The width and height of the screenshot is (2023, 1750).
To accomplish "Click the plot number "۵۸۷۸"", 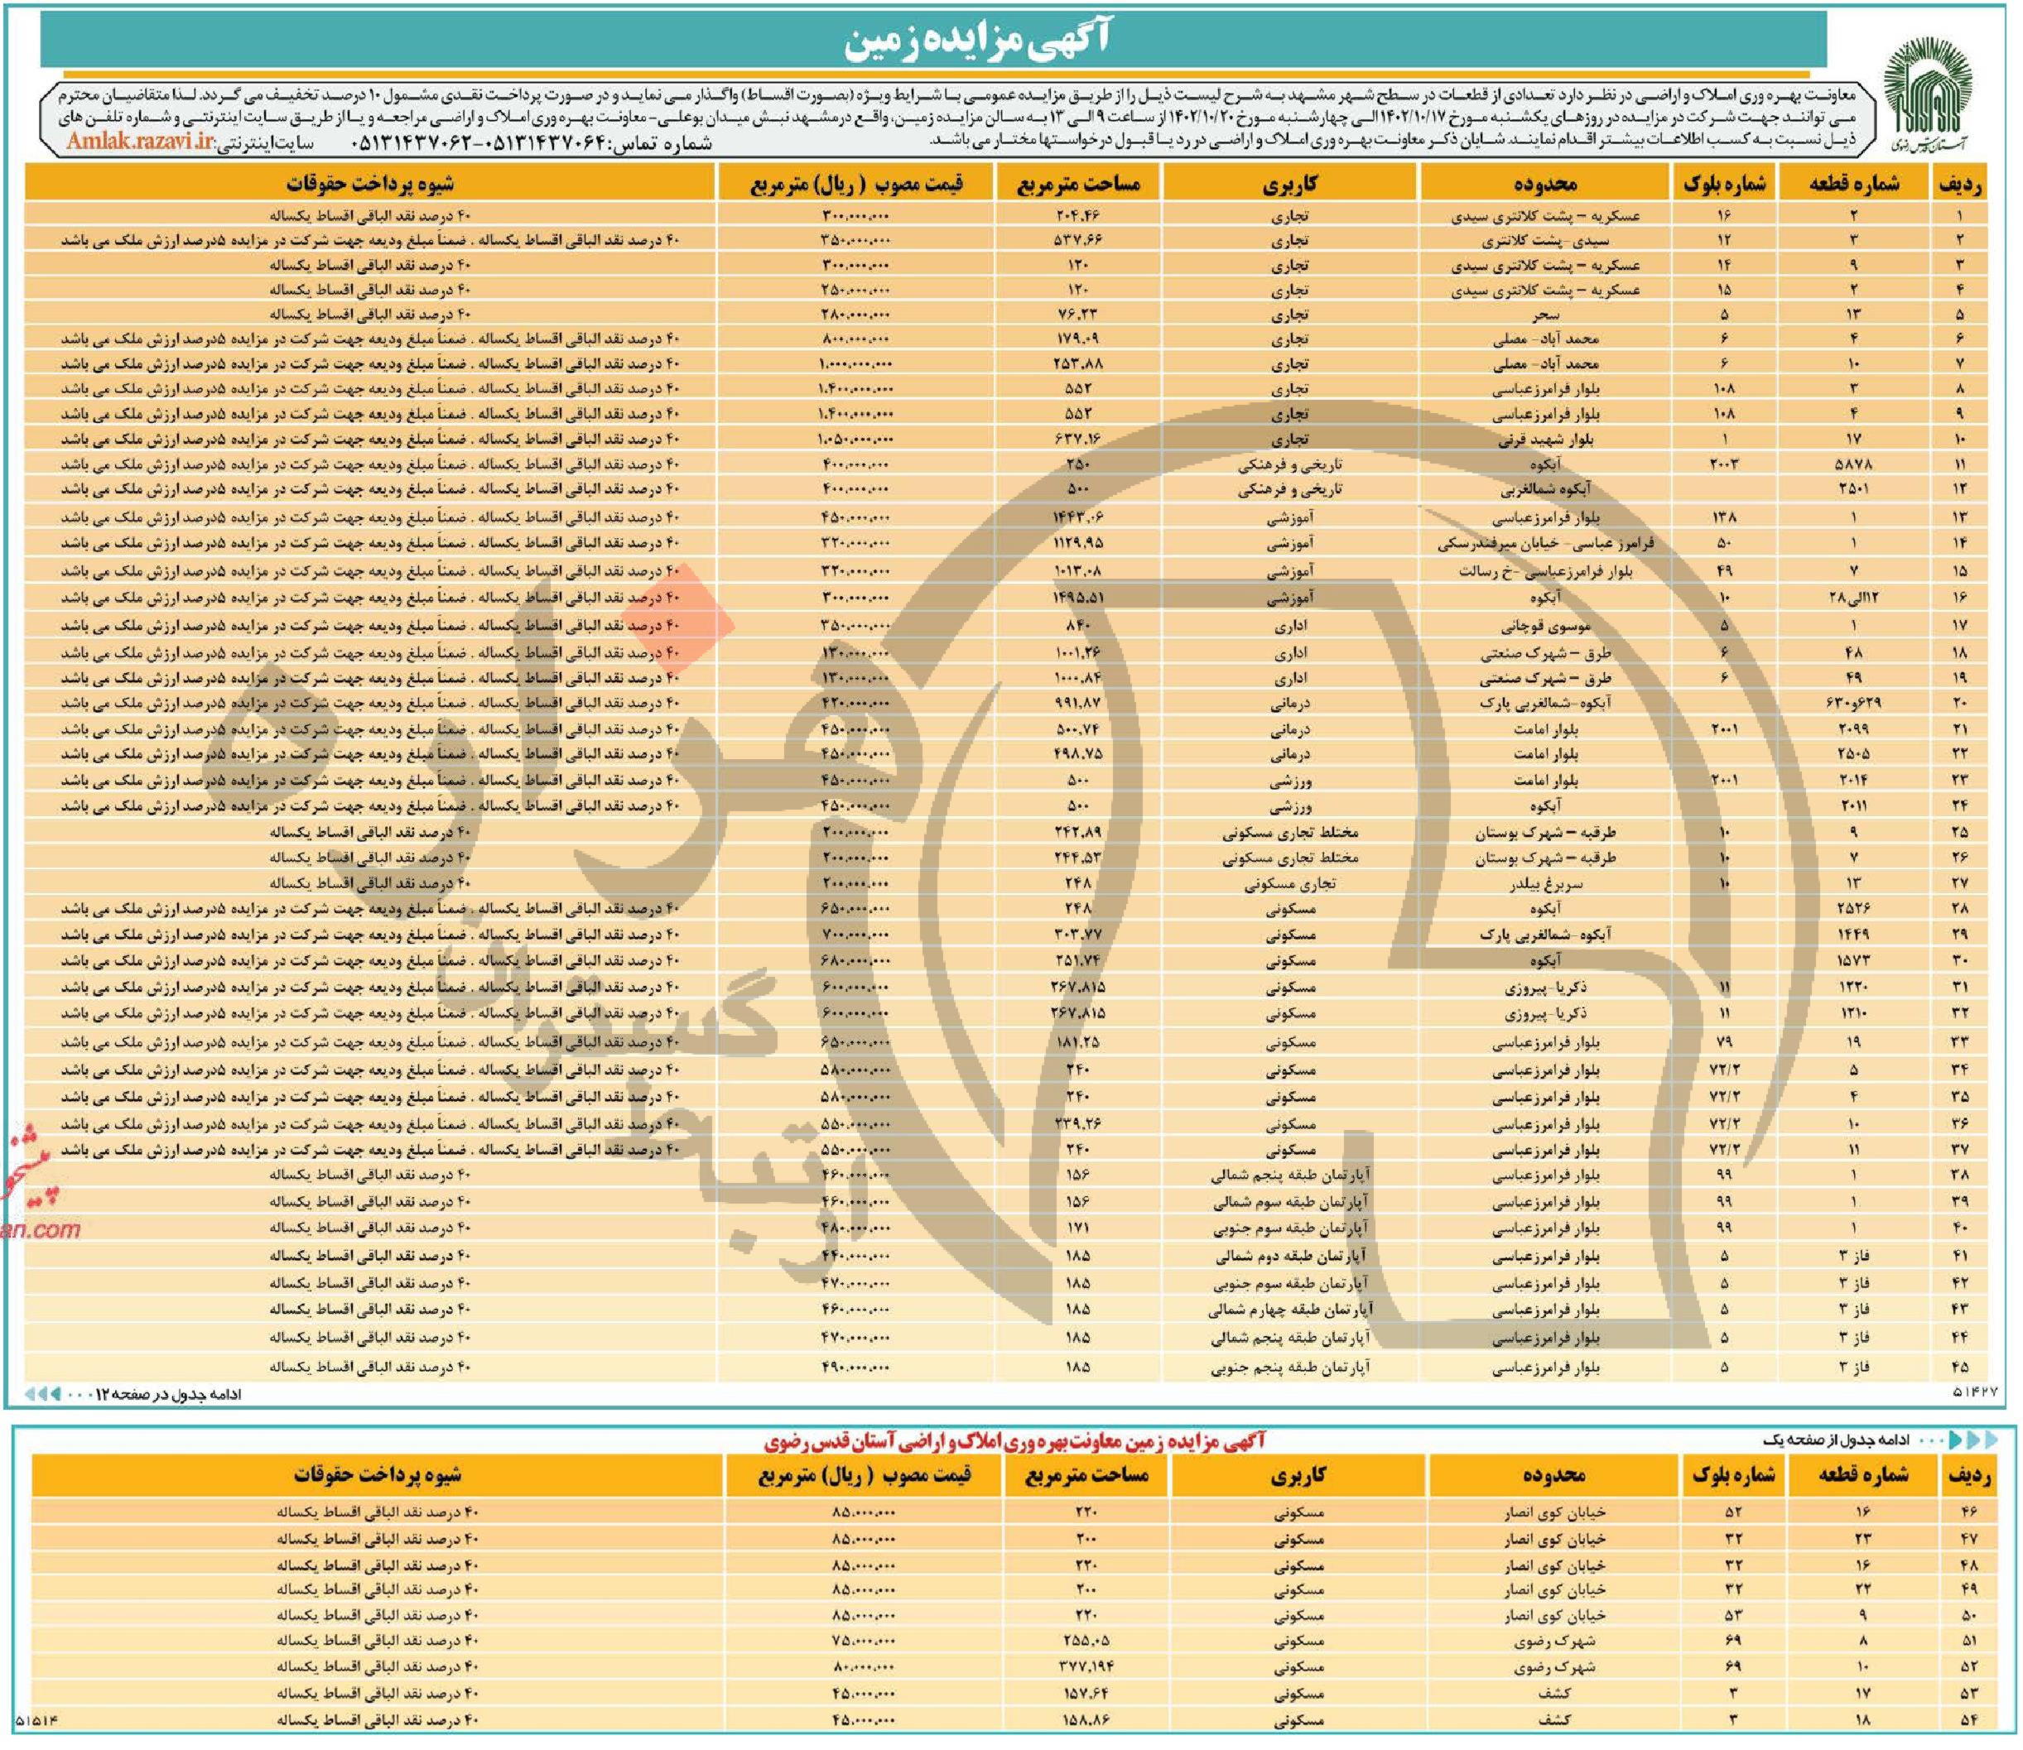I will point(1853,464).
